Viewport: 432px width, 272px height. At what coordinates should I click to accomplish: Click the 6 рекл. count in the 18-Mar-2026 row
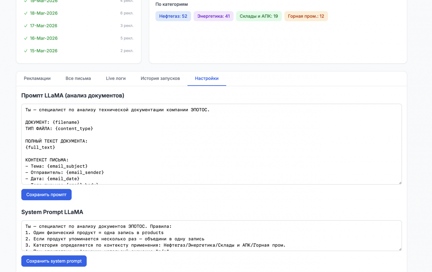click(x=127, y=13)
